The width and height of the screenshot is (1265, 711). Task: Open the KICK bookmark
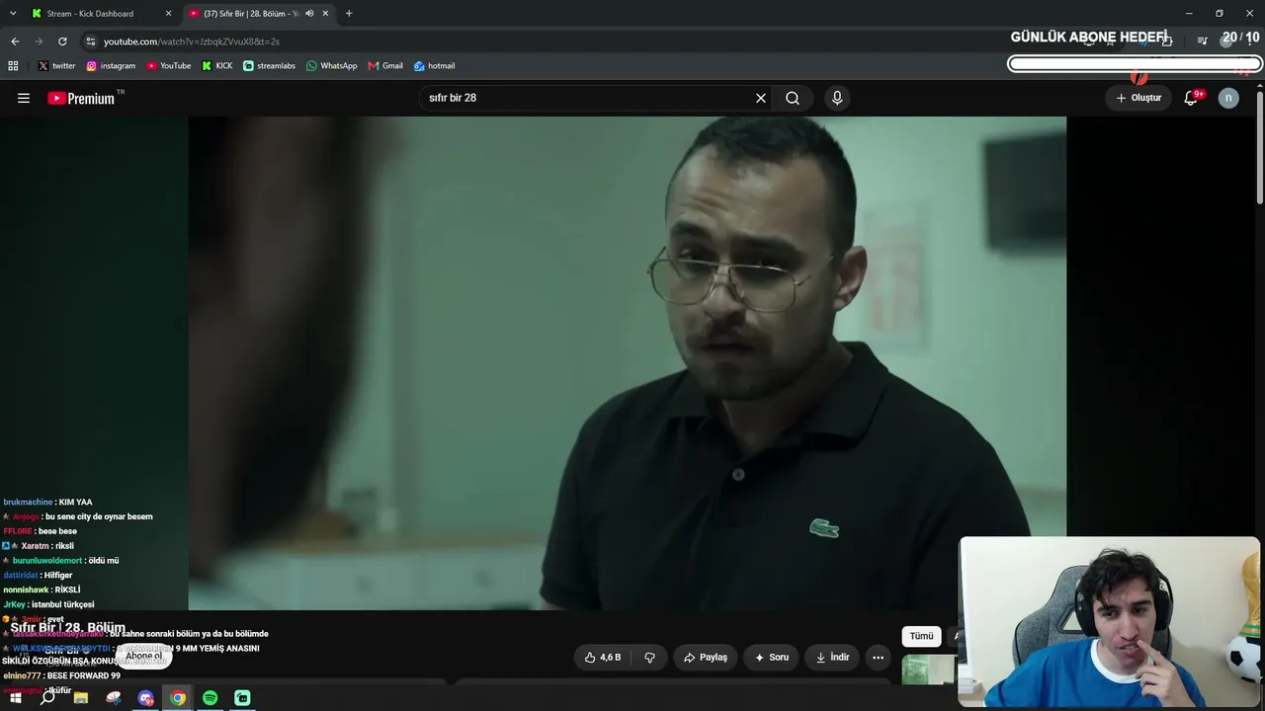[217, 66]
